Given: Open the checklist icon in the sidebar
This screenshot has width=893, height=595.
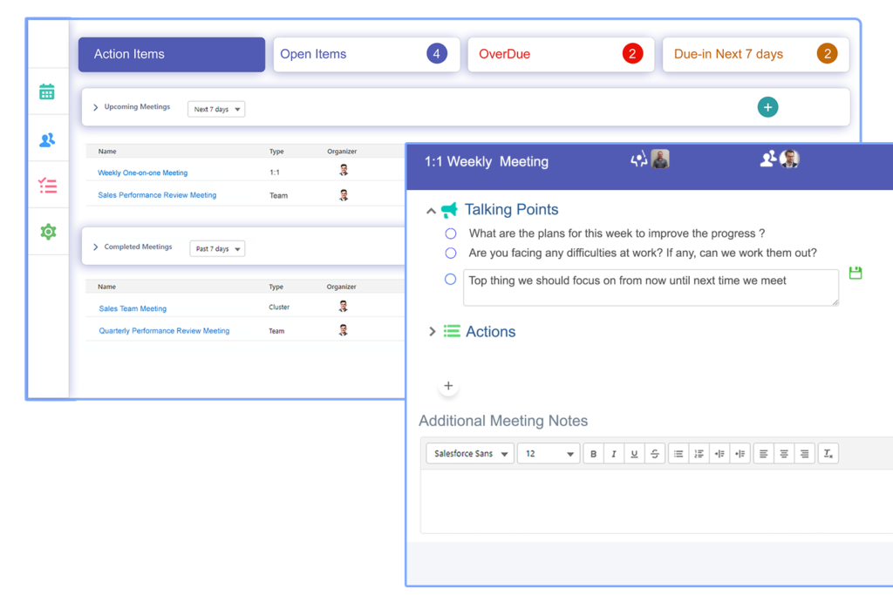Looking at the screenshot, I should click(47, 186).
